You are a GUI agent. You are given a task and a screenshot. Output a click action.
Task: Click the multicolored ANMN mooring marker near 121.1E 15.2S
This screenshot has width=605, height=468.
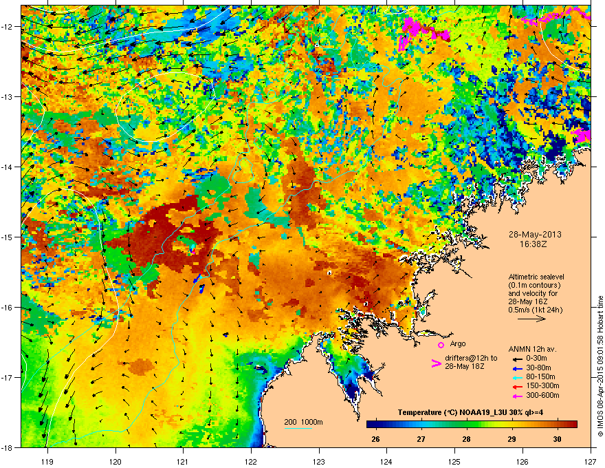click(x=192, y=249)
